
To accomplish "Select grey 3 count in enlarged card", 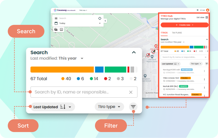I will (x=120, y=79).
